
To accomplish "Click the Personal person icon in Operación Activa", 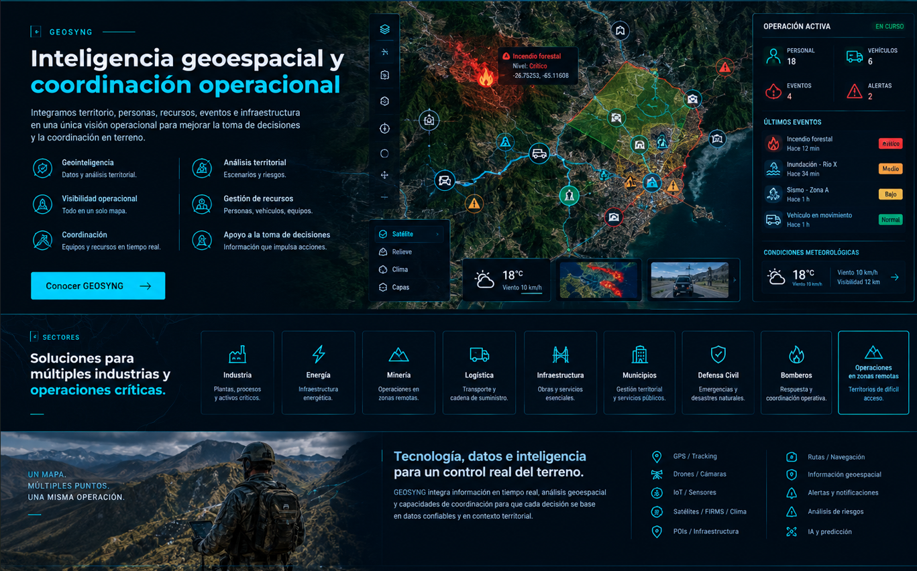I will [773, 56].
